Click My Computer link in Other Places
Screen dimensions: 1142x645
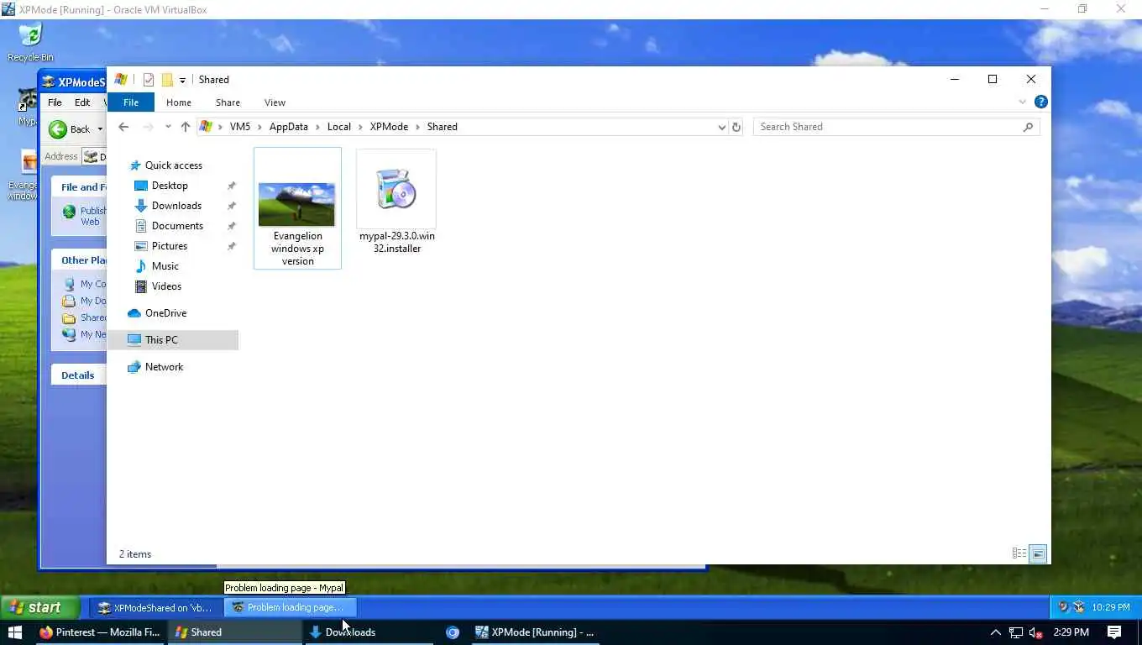(86, 284)
